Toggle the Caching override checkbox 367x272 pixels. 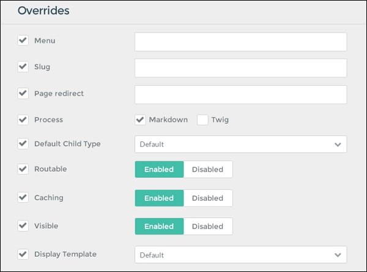click(x=23, y=197)
